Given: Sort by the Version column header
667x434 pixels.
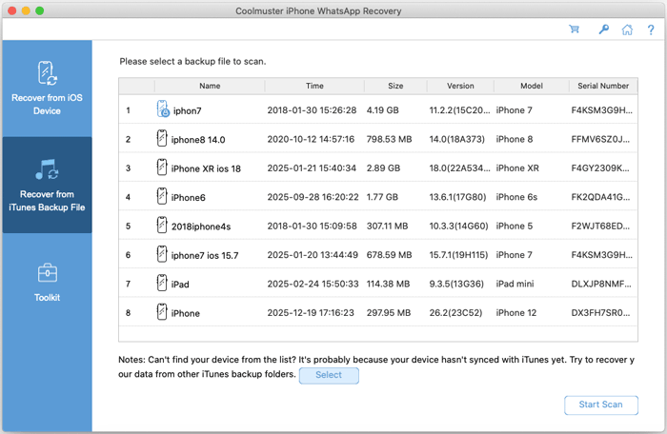Looking at the screenshot, I should click(460, 86).
